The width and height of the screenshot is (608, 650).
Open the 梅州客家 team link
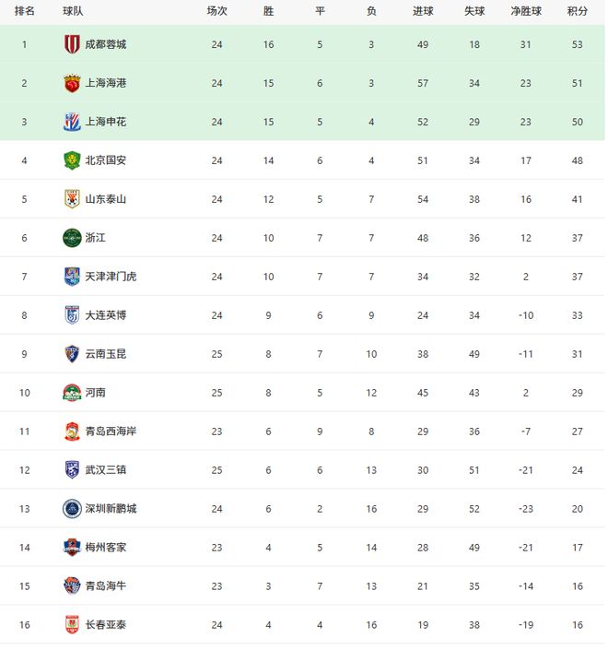click(x=106, y=548)
